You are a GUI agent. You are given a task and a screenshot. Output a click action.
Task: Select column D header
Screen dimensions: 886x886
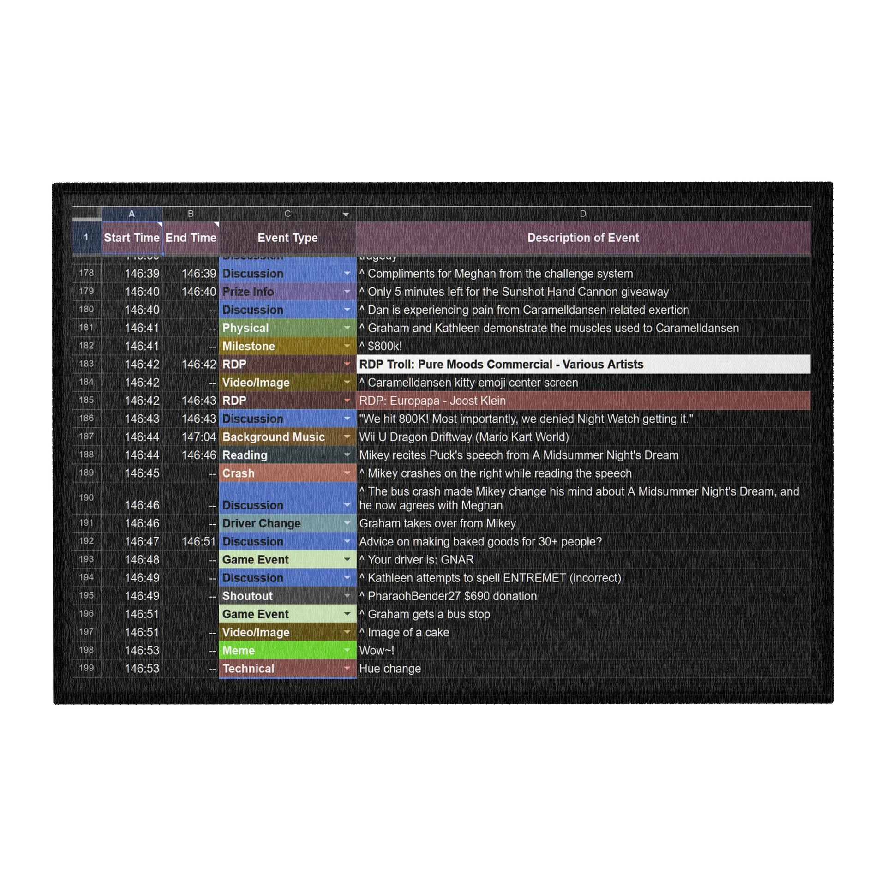pyautogui.click(x=583, y=214)
